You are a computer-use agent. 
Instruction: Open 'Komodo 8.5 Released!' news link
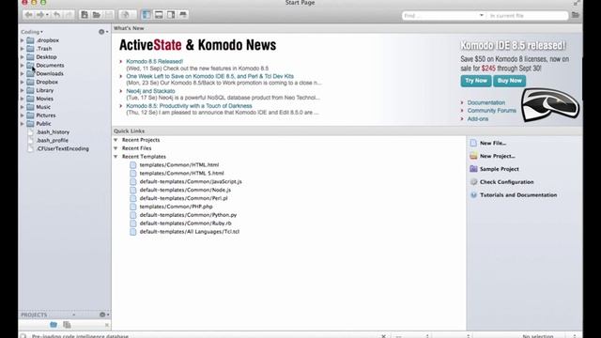pyautogui.click(x=154, y=61)
